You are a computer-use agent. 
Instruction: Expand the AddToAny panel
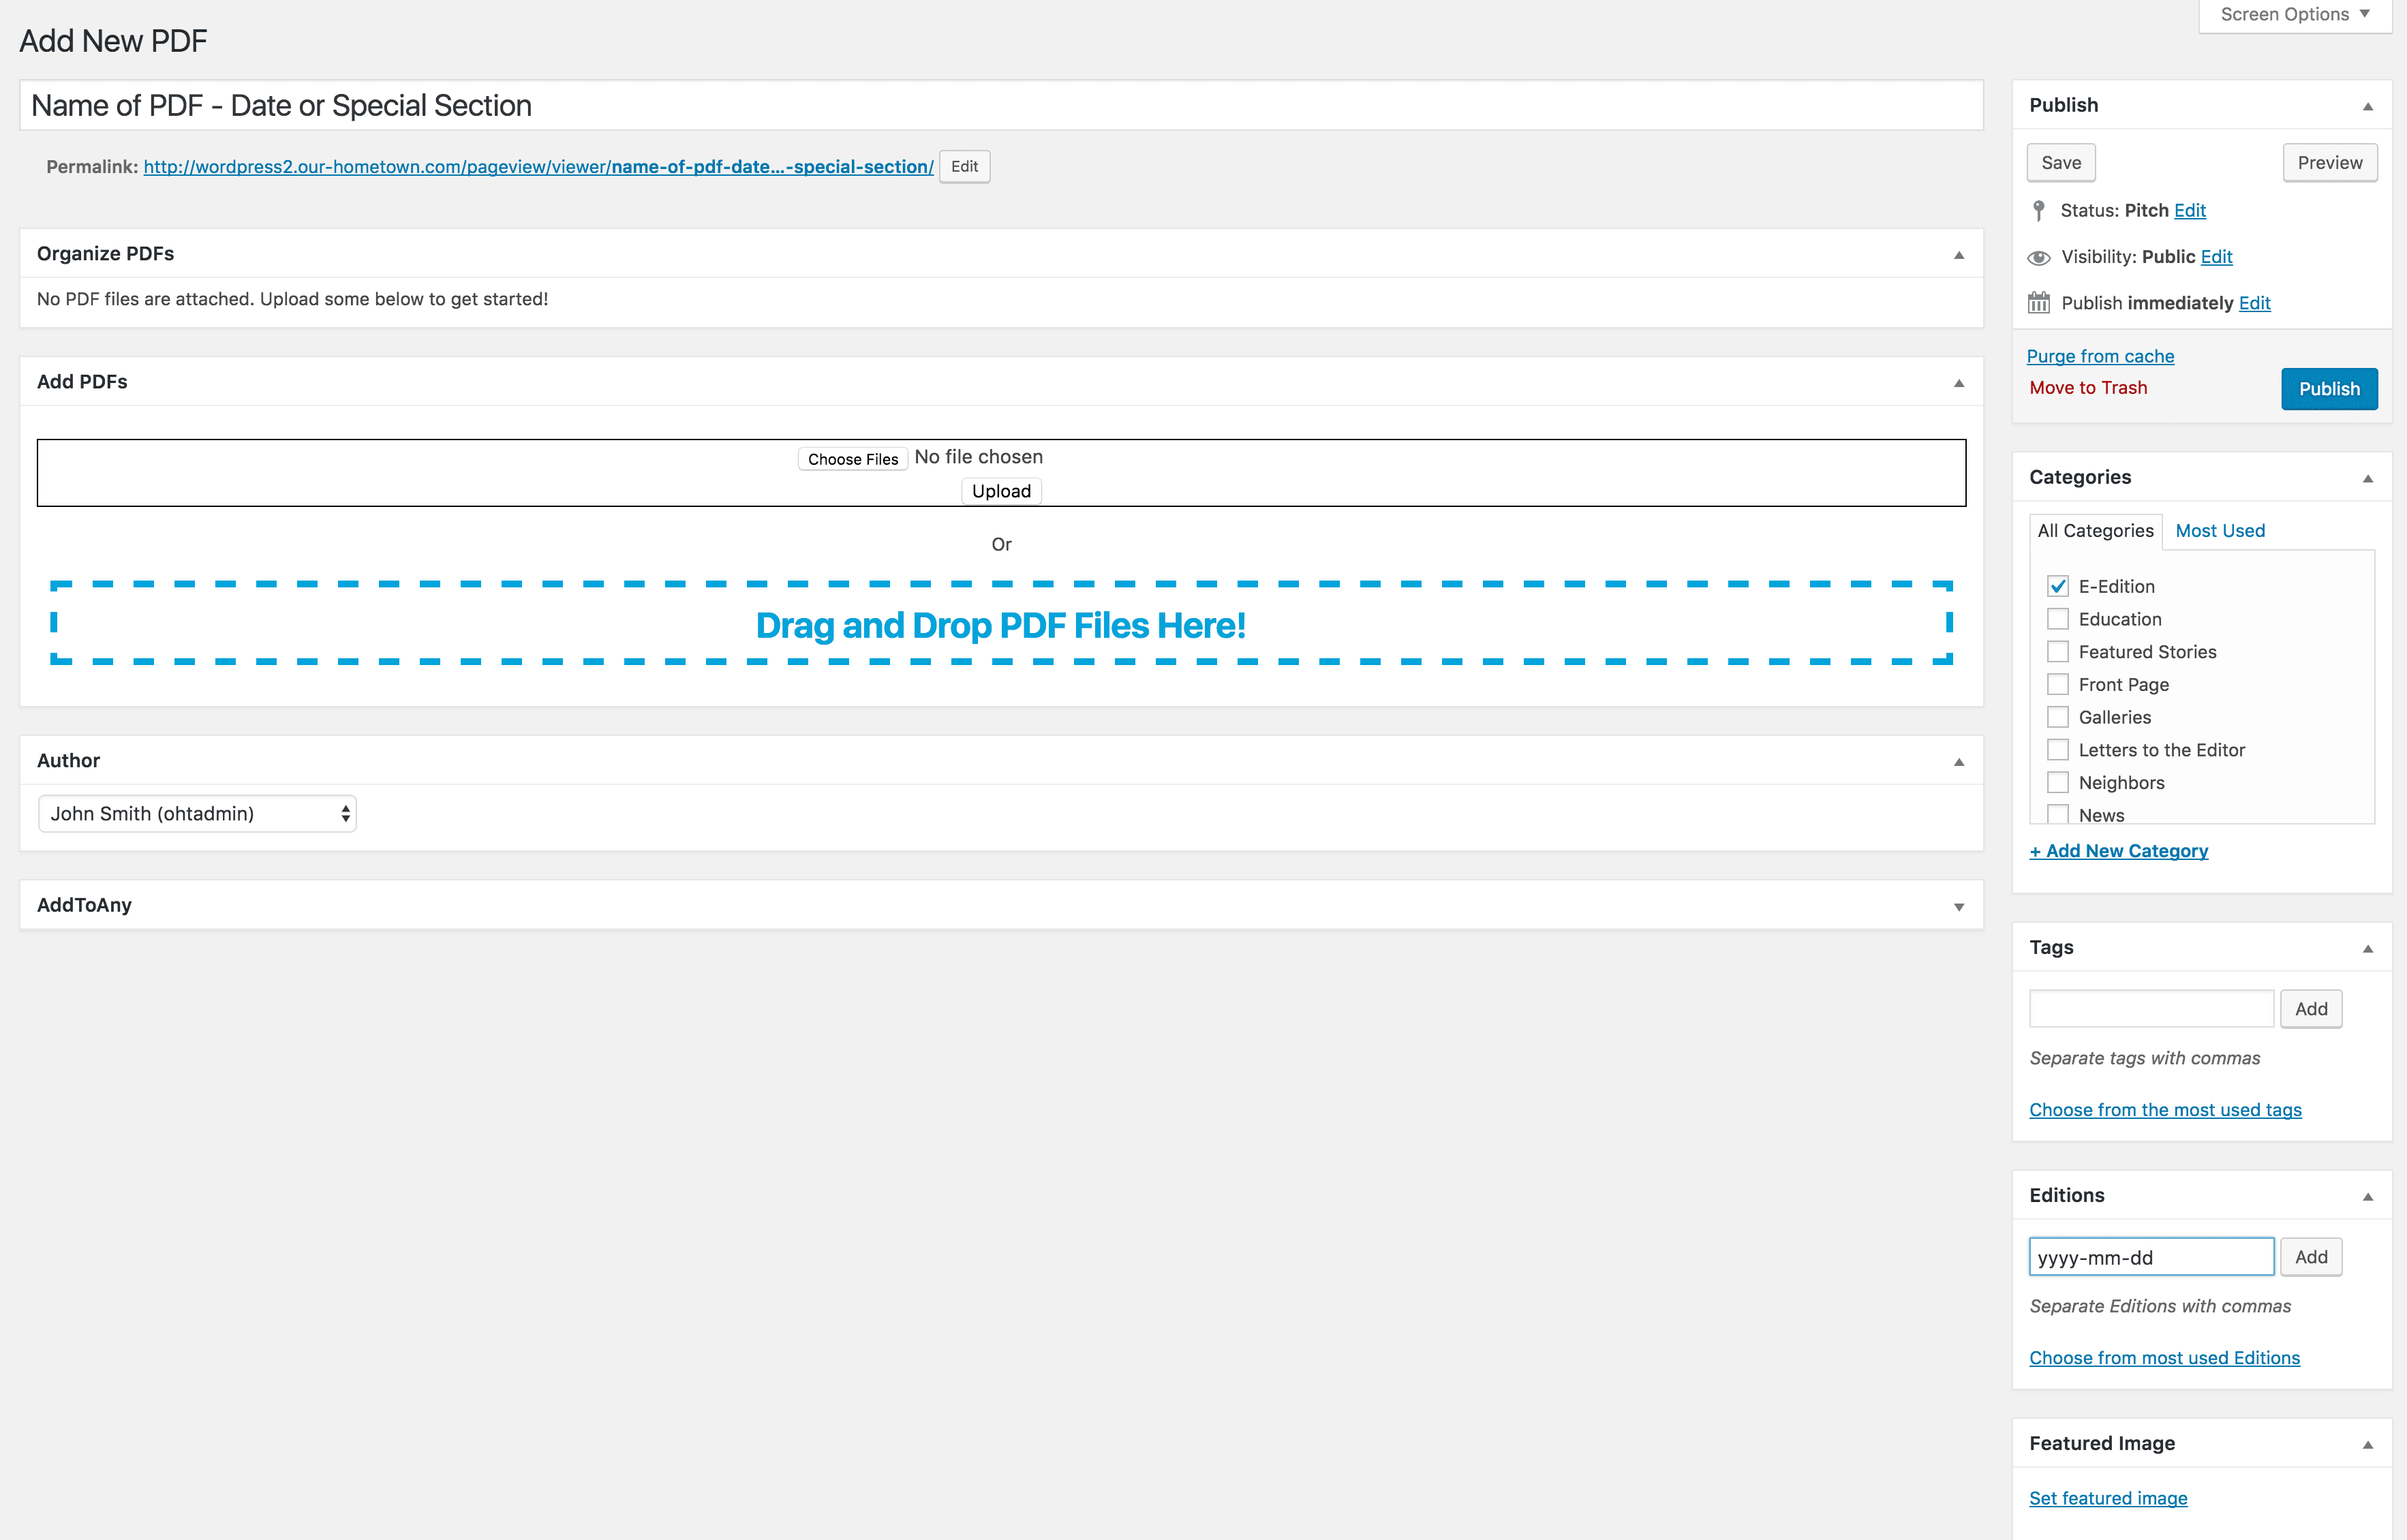click(1958, 906)
